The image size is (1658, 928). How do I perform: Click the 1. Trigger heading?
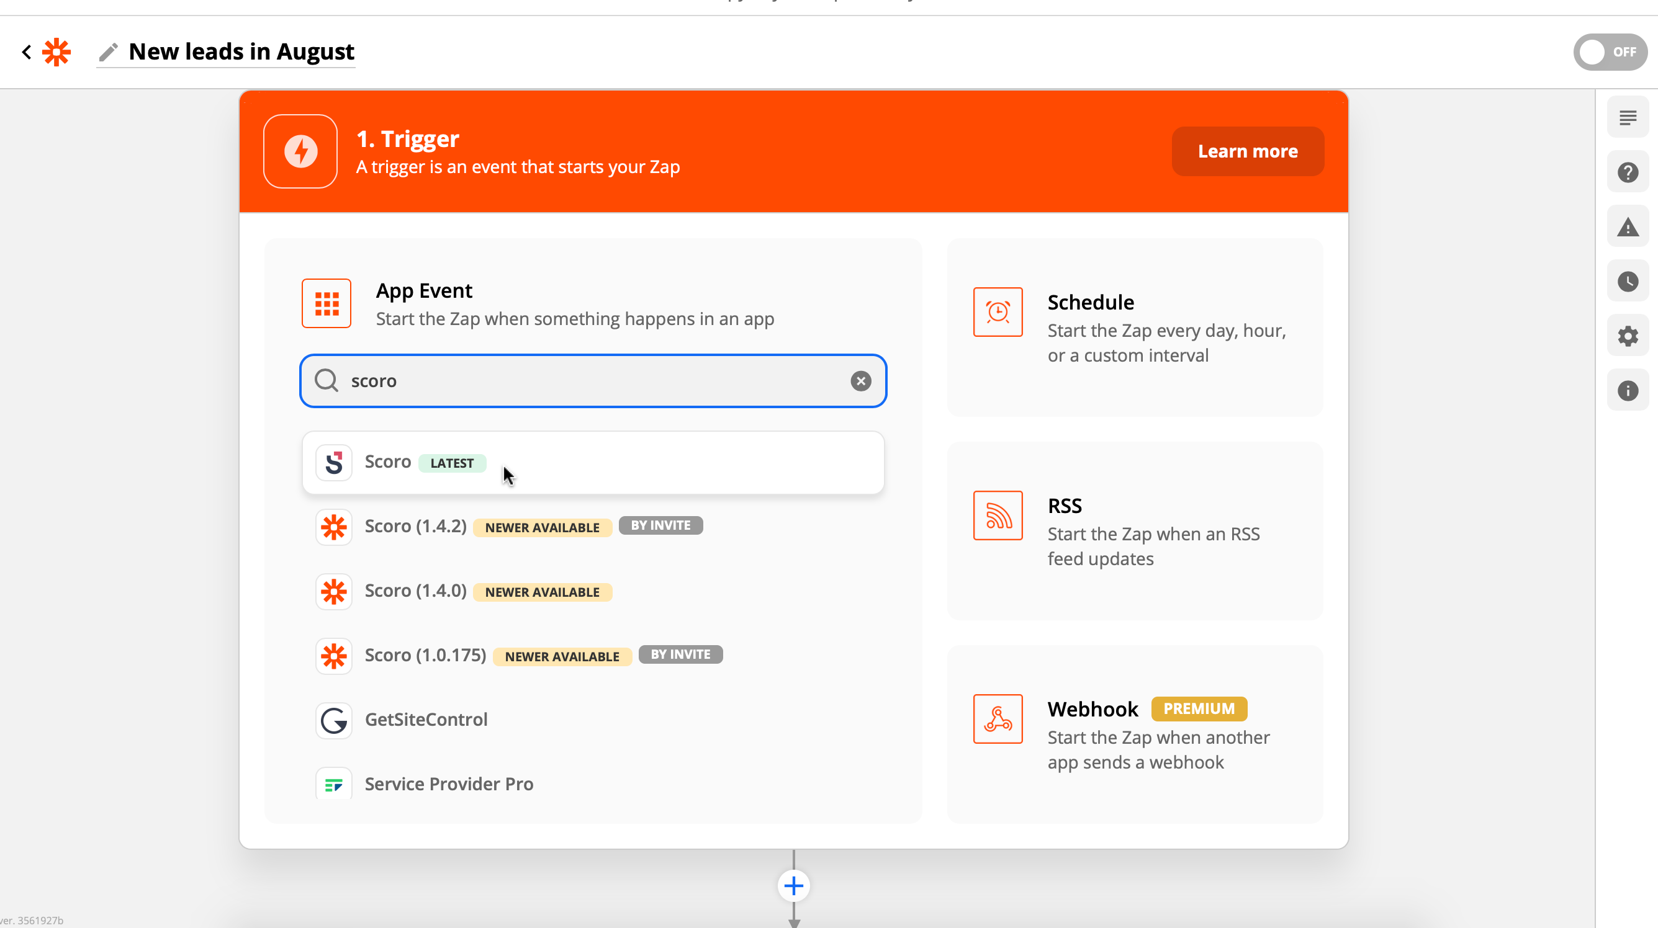click(x=407, y=139)
